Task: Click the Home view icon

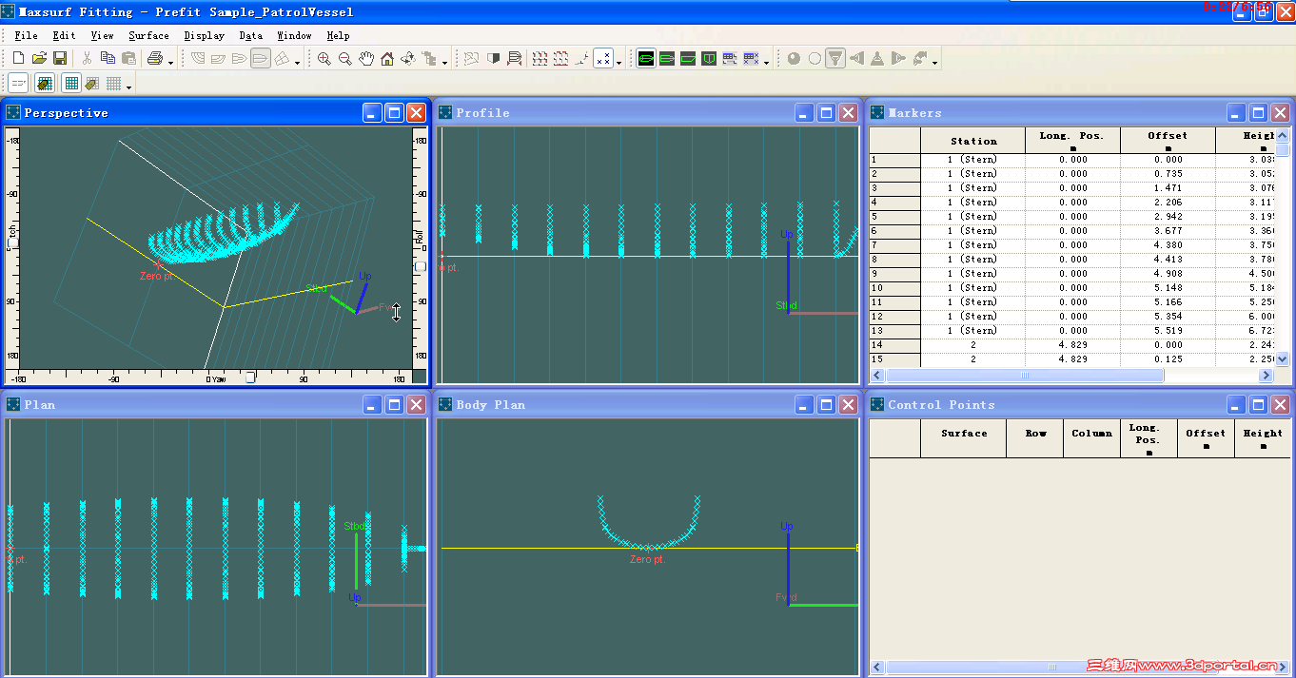Action: [x=387, y=59]
